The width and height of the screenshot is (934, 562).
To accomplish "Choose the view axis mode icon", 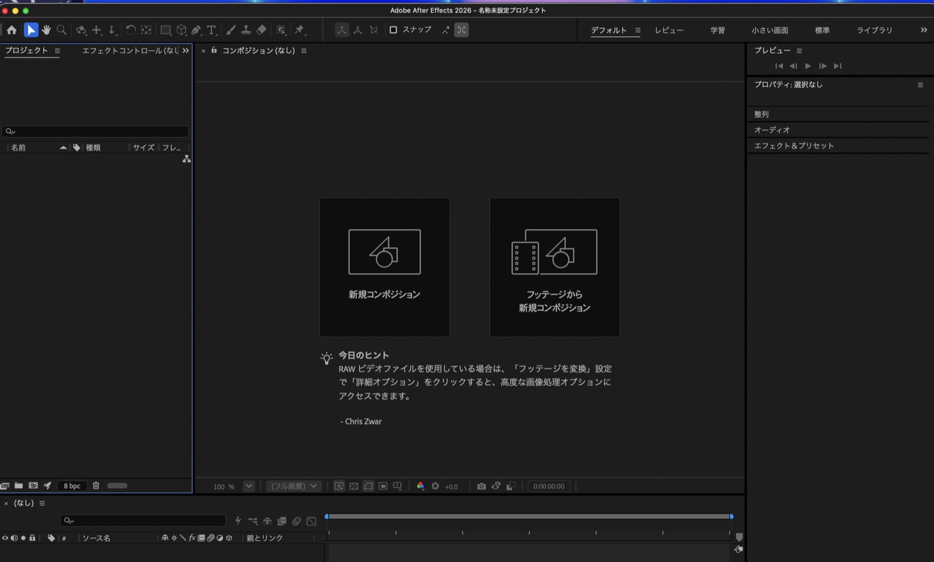I will click(374, 30).
